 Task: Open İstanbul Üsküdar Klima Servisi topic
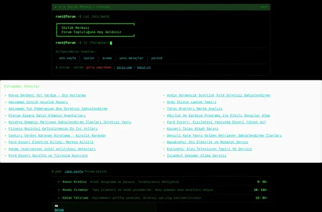tap(196, 156)
